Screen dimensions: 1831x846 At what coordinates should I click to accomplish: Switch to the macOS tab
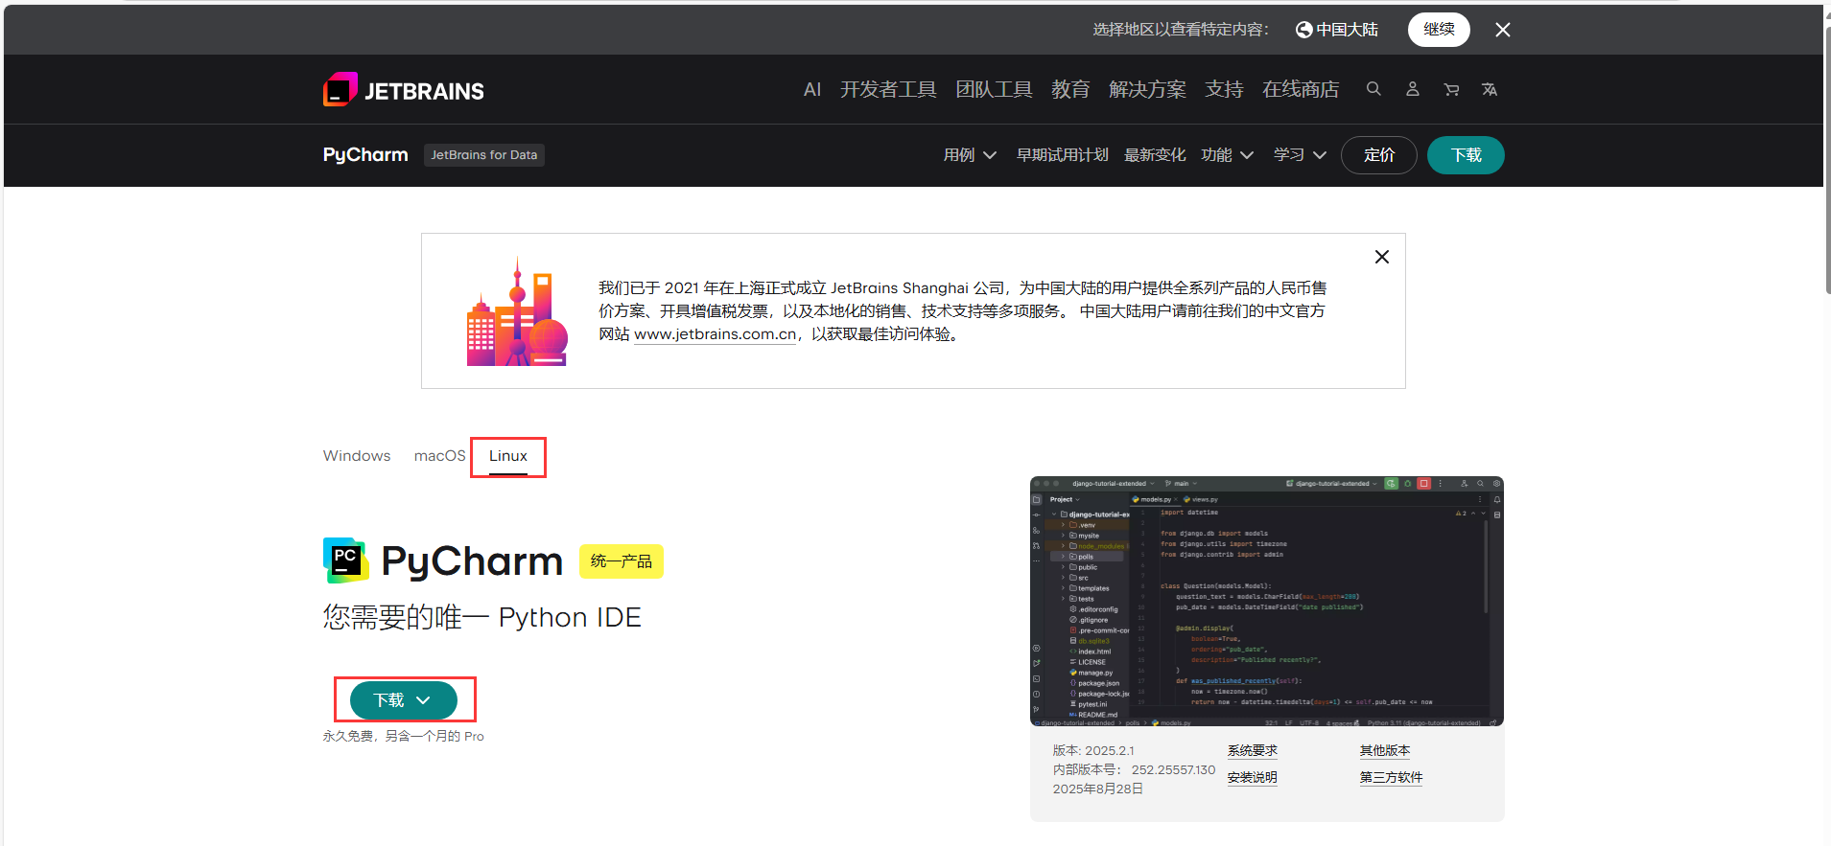click(x=439, y=456)
